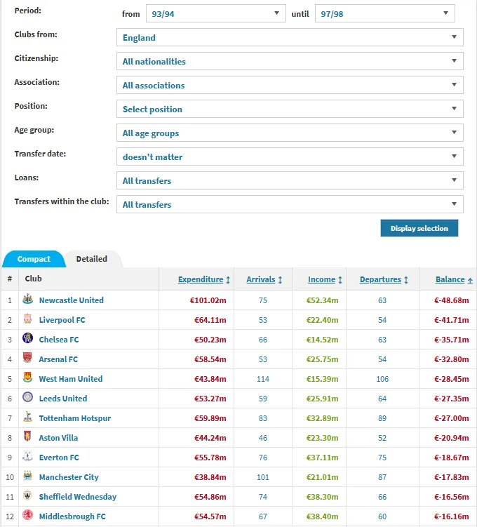This screenshot has height=527, width=477.
Task: Click the Chelsea FC crest icon
Action: coord(27,340)
